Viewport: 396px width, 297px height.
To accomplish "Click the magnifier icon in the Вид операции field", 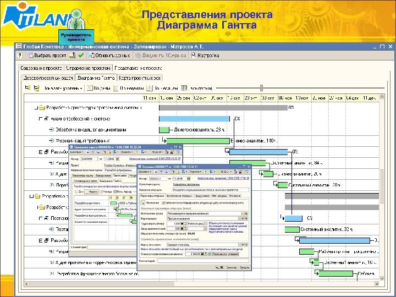I will (x=246, y=218).
